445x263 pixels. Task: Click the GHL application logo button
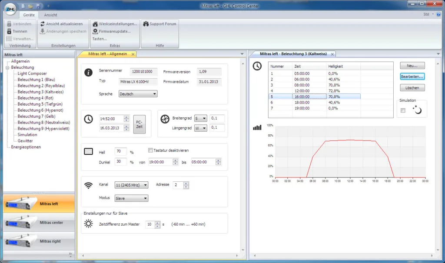coord(10,8)
